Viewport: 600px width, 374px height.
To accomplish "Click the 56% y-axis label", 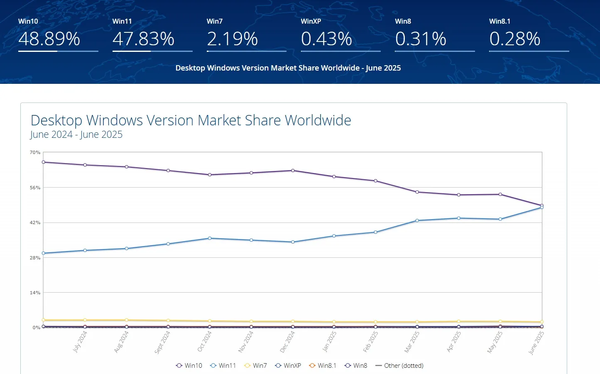I will pyautogui.click(x=35, y=188).
